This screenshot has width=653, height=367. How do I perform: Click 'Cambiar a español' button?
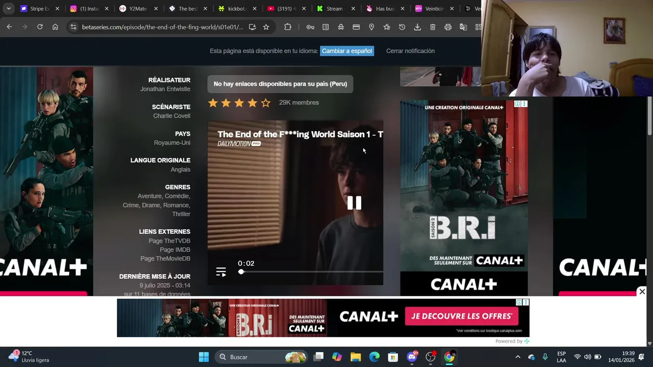(x=347, y=51)
